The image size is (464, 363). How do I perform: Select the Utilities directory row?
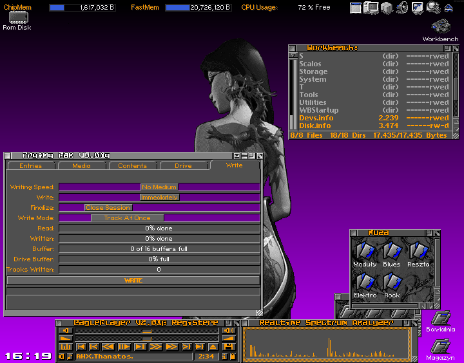[x=374, y=102]
